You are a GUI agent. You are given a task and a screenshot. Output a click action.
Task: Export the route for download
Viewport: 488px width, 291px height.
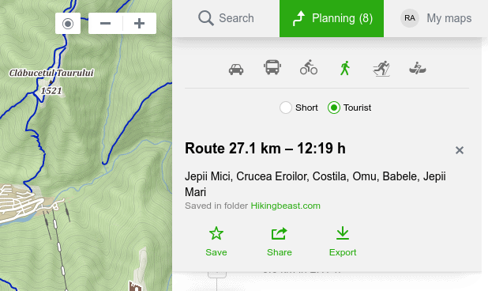click(x=343, y=242)
